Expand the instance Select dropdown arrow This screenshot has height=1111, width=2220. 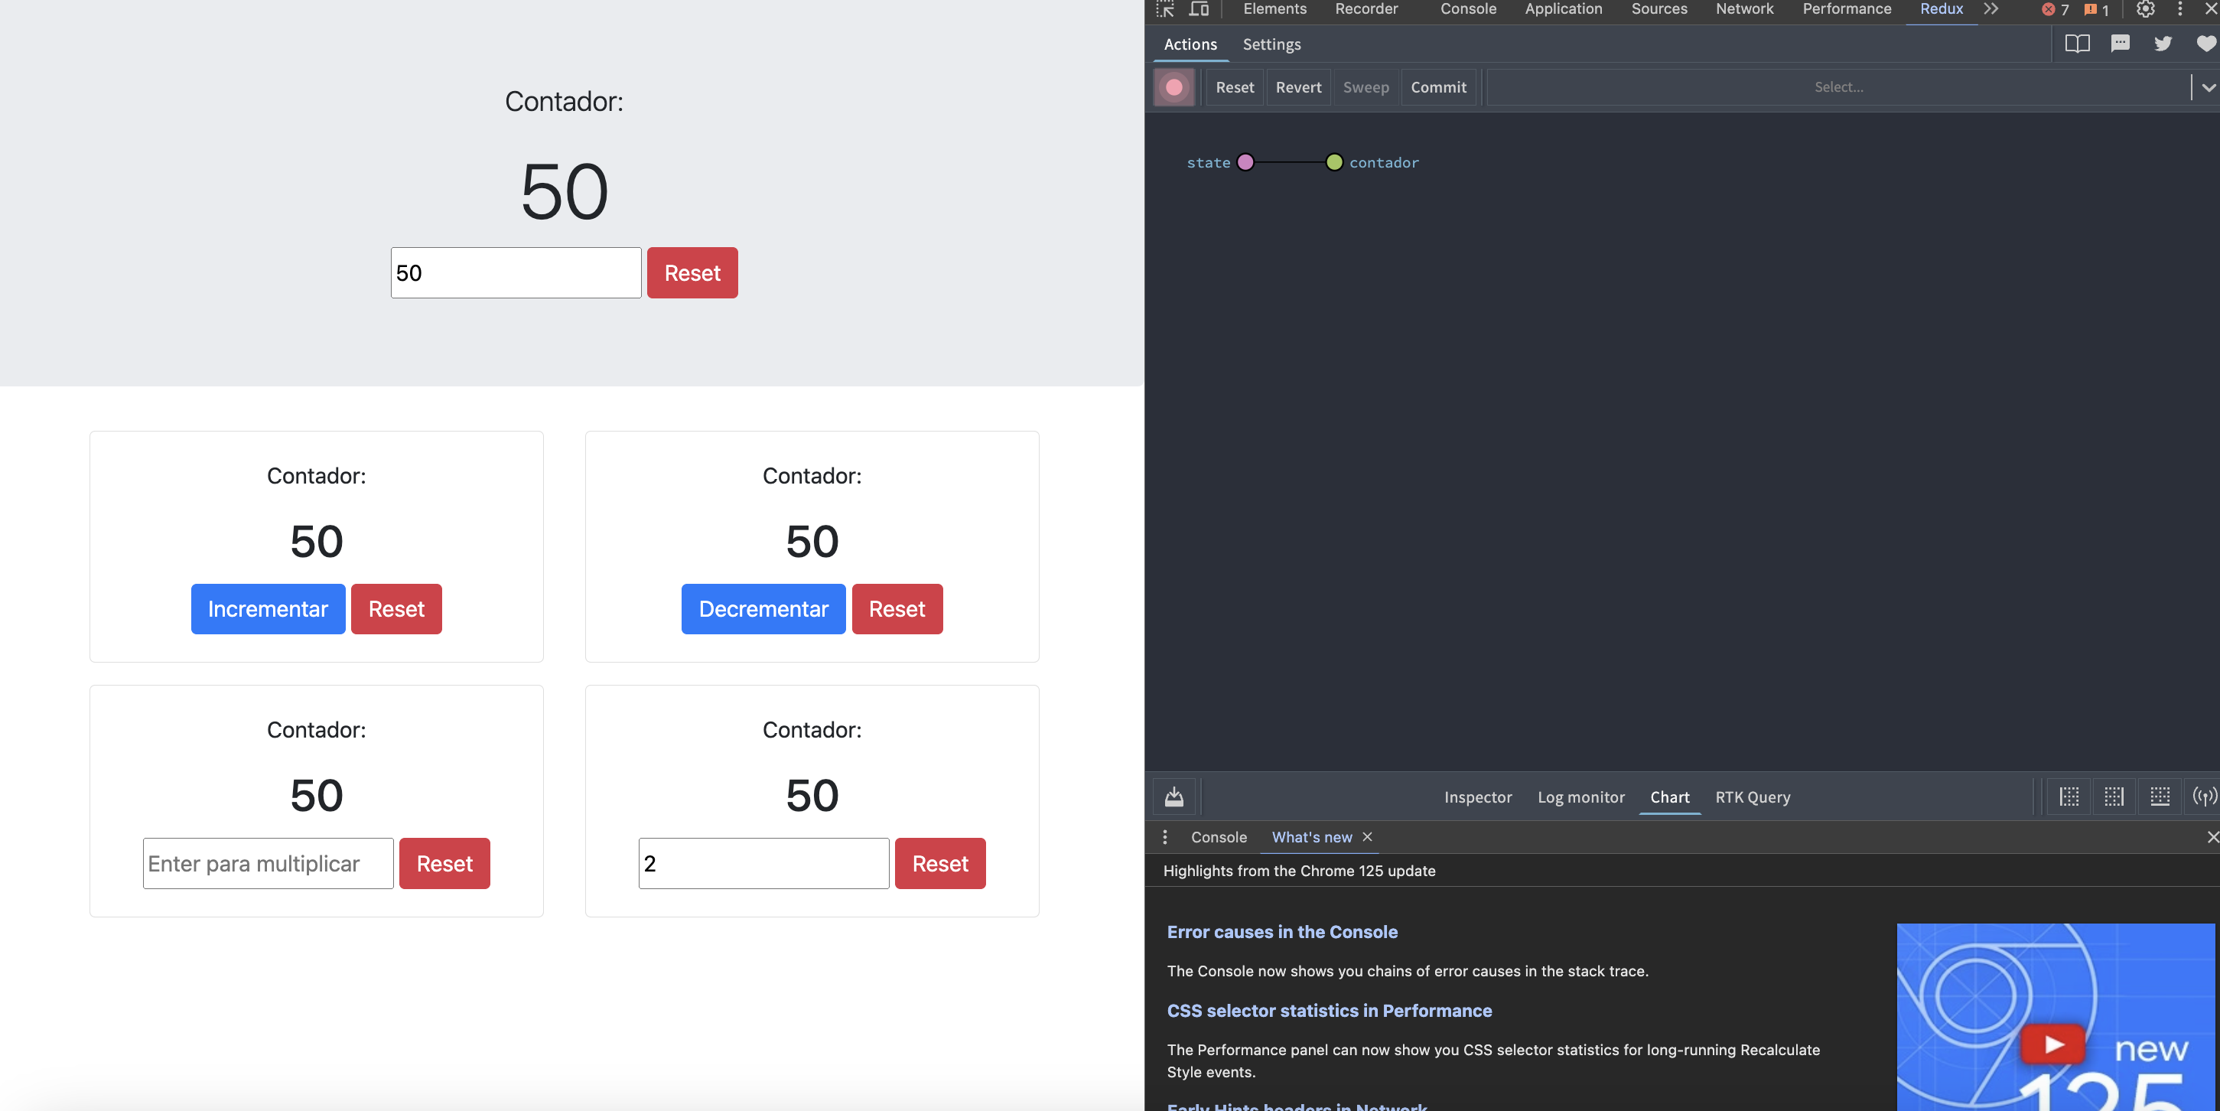2208,87
